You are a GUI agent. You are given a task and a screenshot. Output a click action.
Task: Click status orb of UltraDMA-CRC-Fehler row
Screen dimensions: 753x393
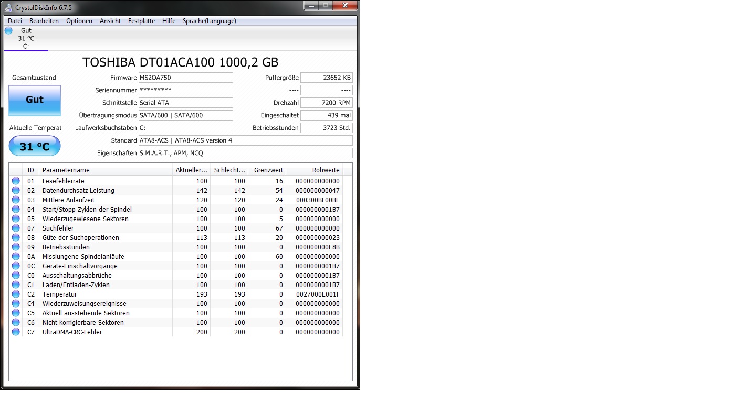pos(16,332)
